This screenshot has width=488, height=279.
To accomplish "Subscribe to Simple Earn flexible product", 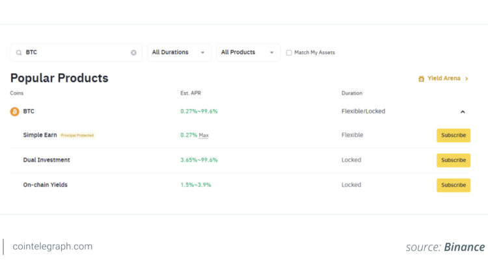I will [453, 135].
